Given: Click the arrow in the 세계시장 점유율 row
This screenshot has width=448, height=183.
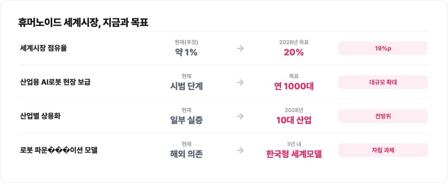Looking at the screenshot, I should tap(240, 48).
